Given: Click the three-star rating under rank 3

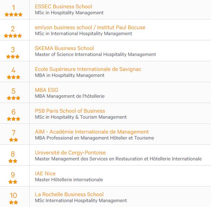Looking at the screenshot, I should pos(13,57).
